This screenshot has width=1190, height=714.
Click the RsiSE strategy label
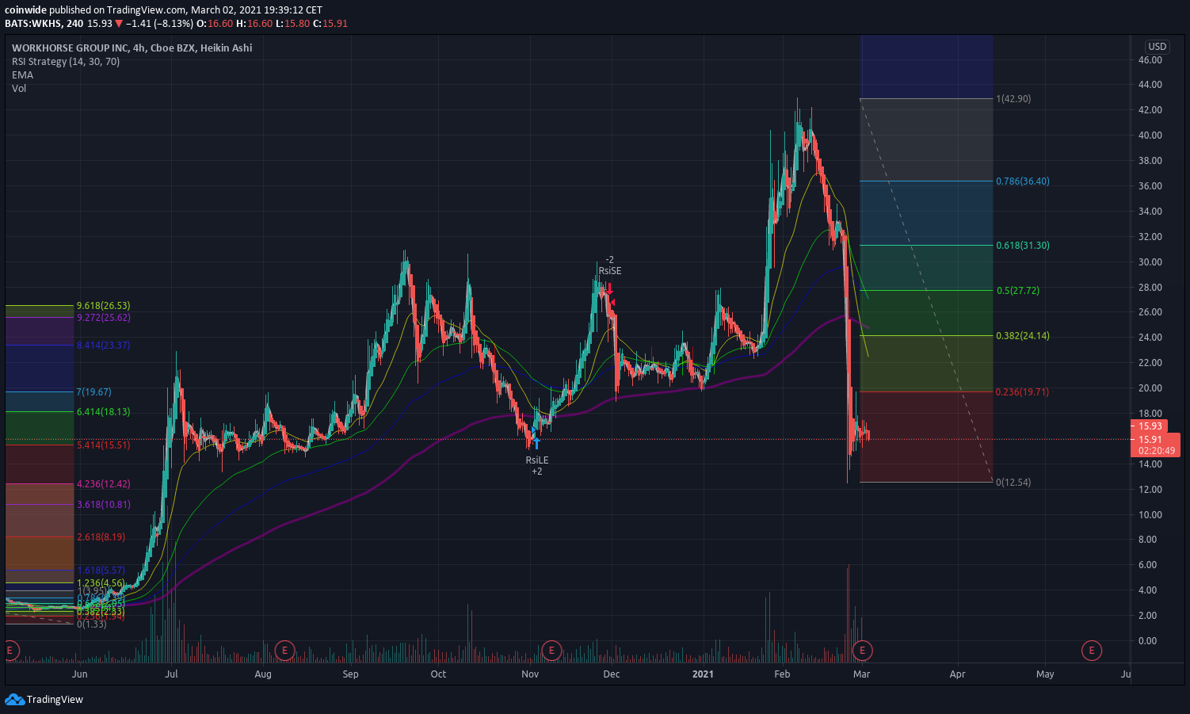click(x=610, y=271)
